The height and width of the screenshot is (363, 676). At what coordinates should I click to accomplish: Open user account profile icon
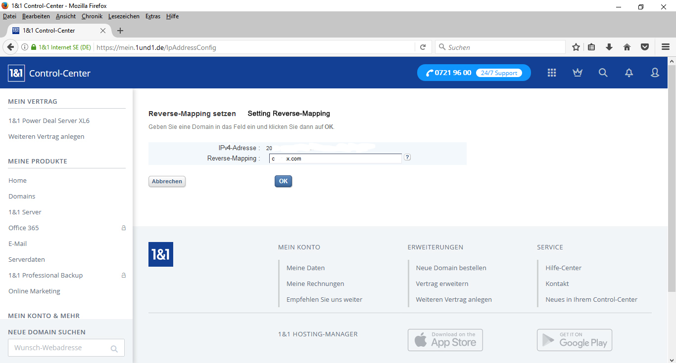[655, 73]
